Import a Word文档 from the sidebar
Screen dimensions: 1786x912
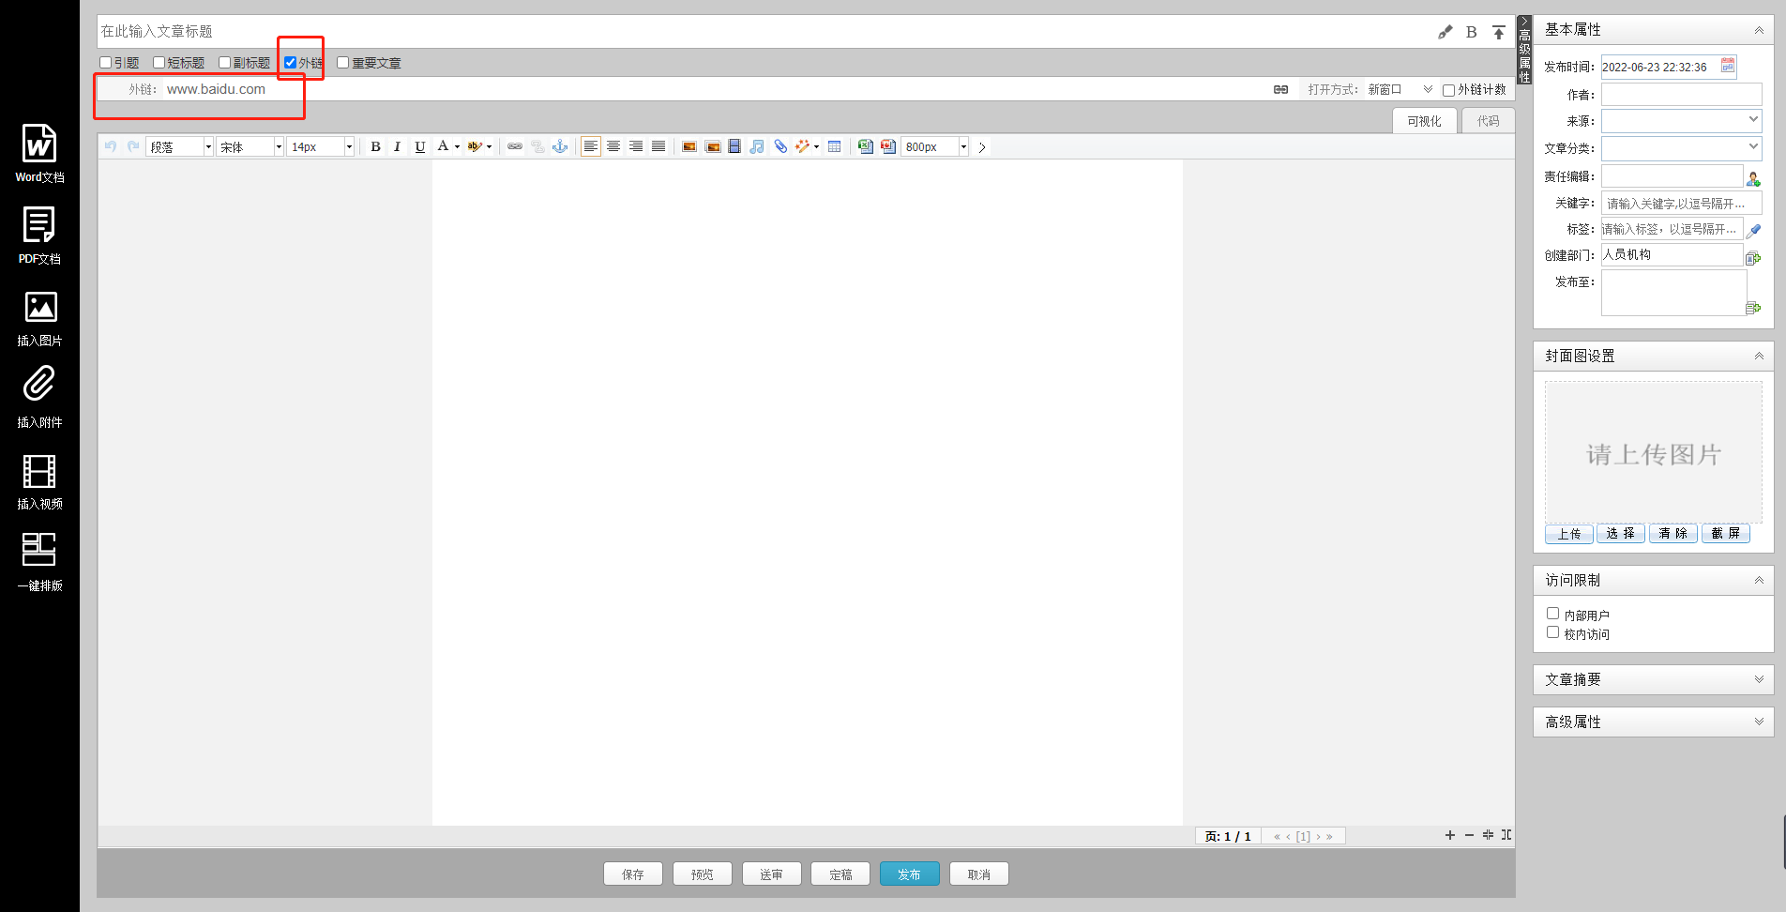pos(39,153)
